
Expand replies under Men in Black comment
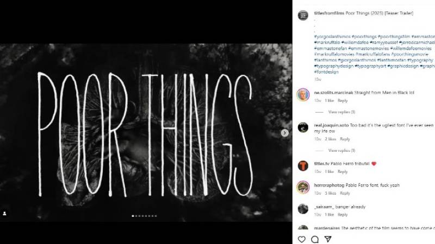coord(341,112)
